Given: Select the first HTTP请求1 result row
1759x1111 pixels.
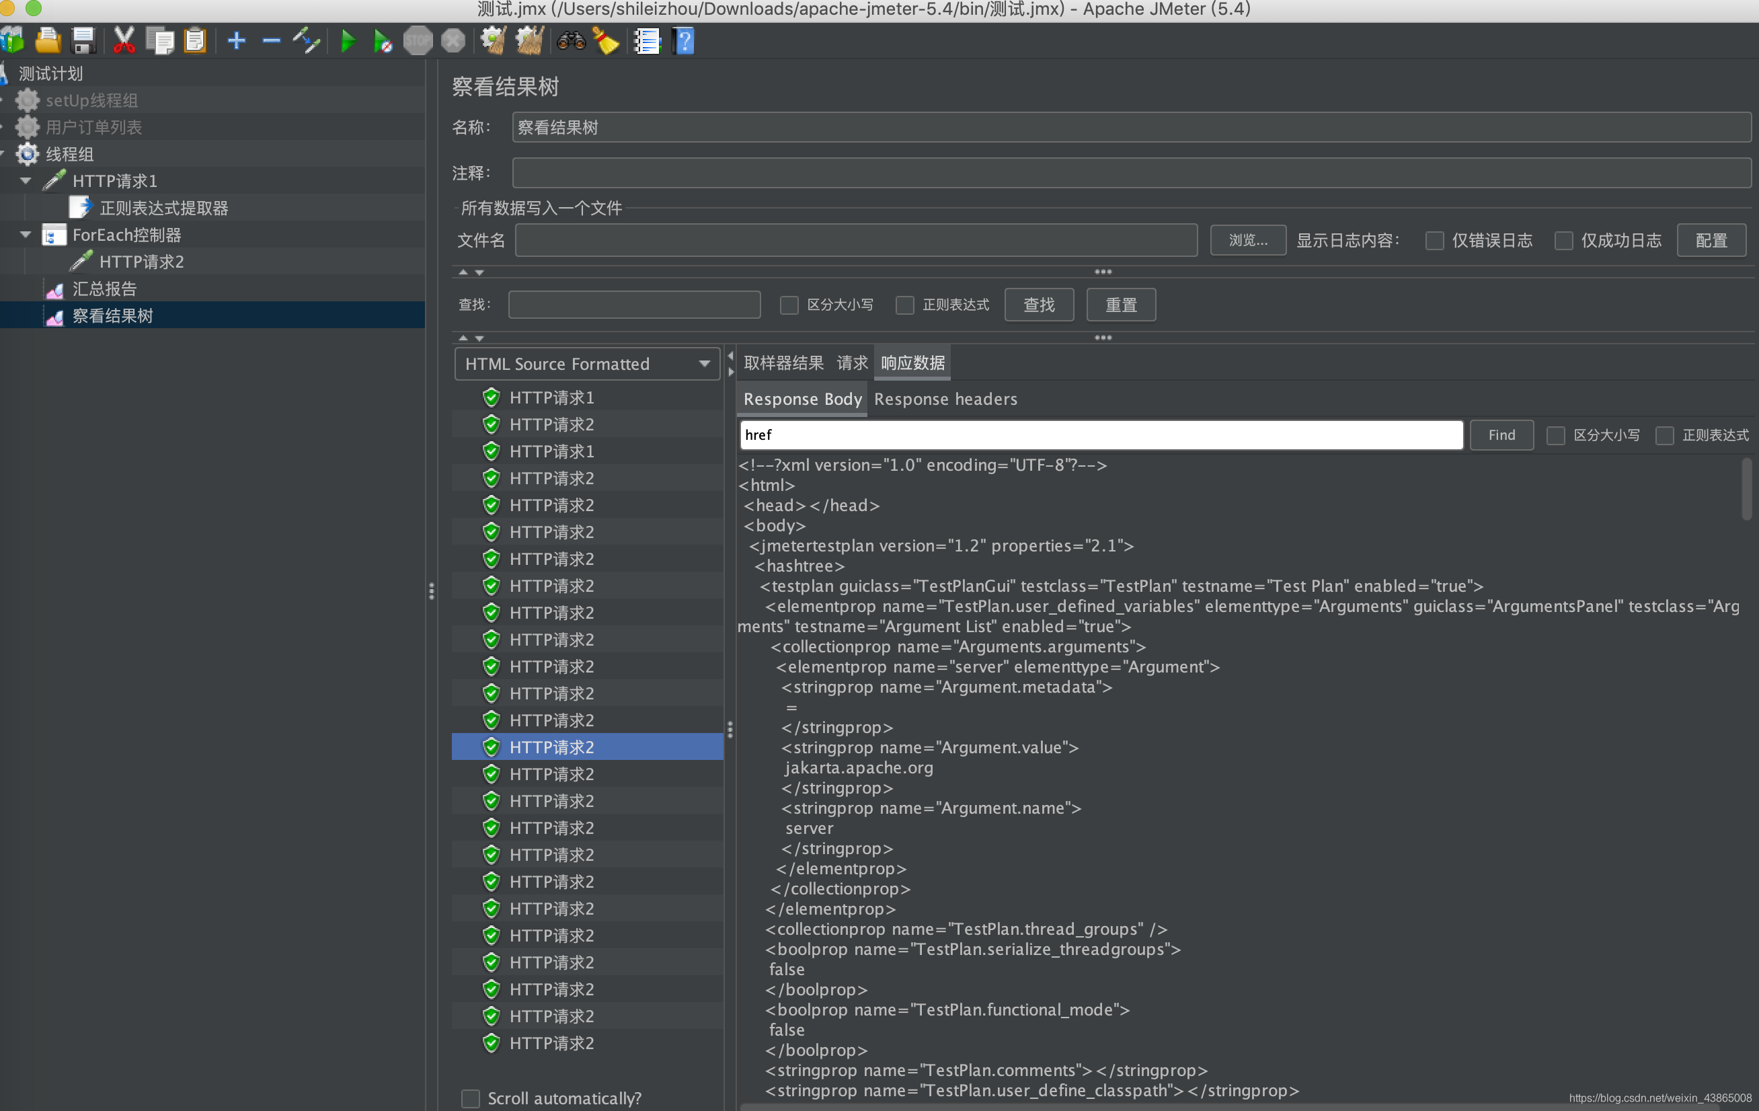Looking at the screenshot, I should click(x=588, y=397).
